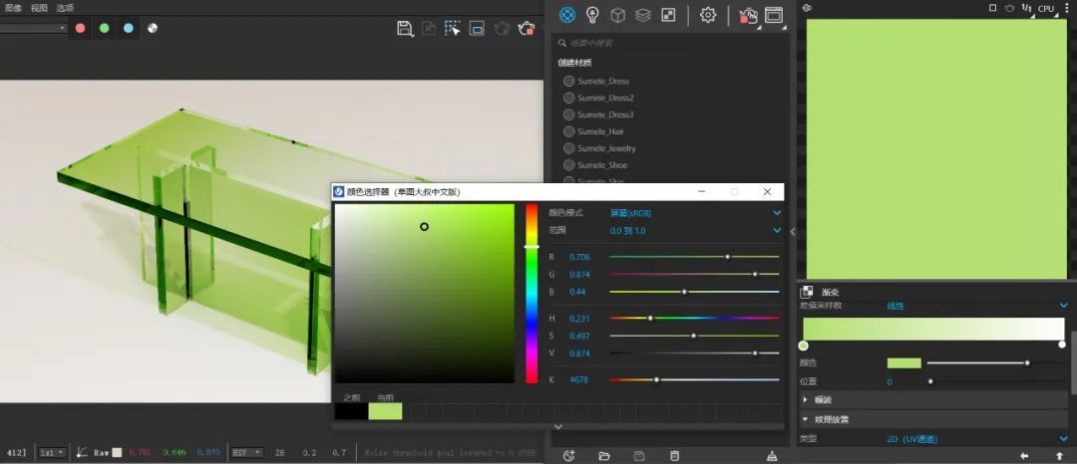Click the up arrow in texture panel

(x=1059, y=456)
